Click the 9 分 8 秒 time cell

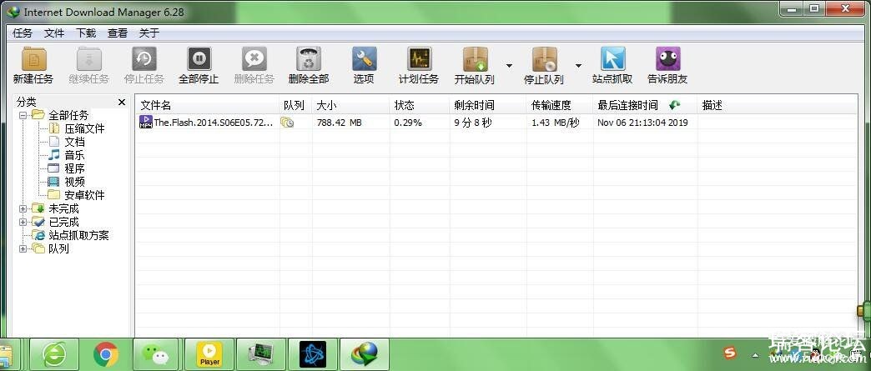(x=473, y=123)
